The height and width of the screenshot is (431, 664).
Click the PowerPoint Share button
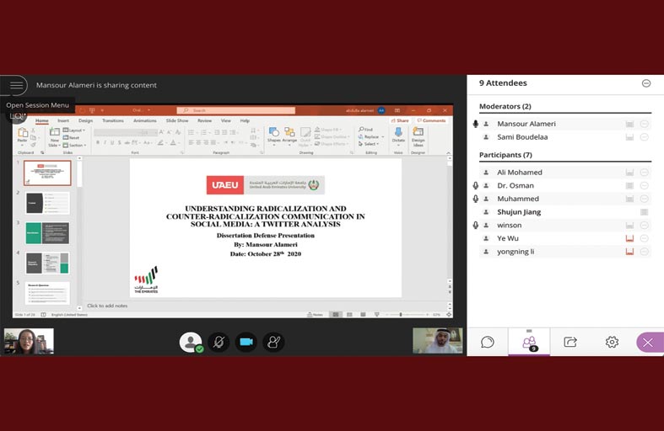pyautogui.click(x=402, y=120)
